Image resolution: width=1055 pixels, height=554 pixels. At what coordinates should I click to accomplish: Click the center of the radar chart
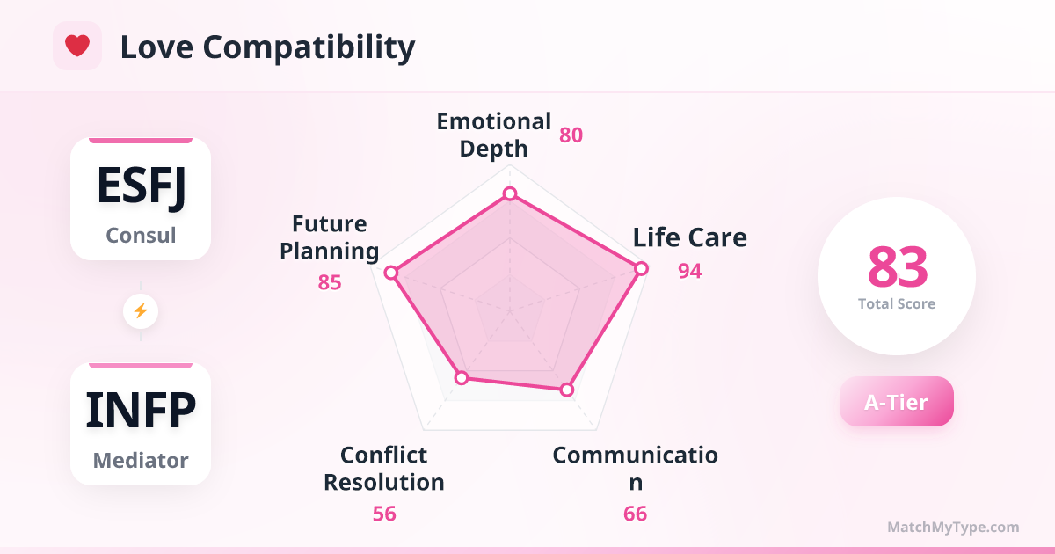(x=509, y=310)
